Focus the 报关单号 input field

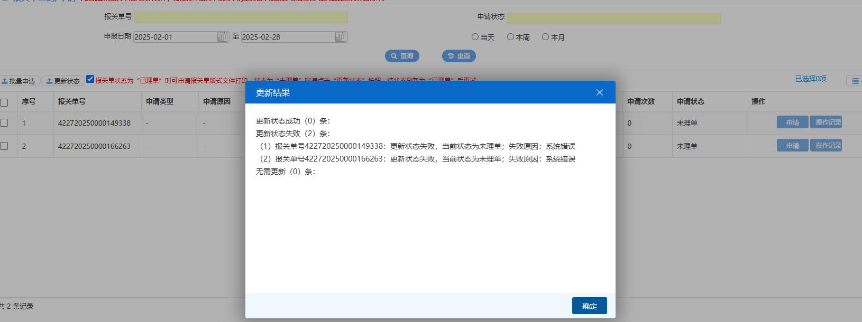point(241,17)
